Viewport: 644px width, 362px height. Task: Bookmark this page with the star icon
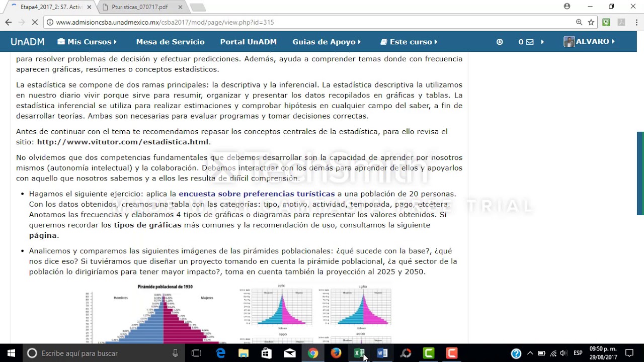pos(591,22)
